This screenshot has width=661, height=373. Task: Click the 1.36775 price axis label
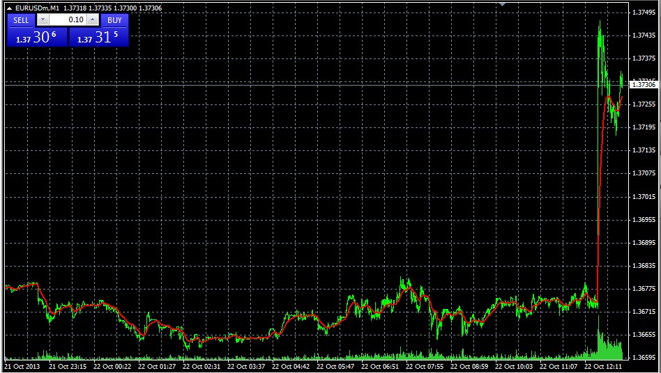(x=644, y=289)
